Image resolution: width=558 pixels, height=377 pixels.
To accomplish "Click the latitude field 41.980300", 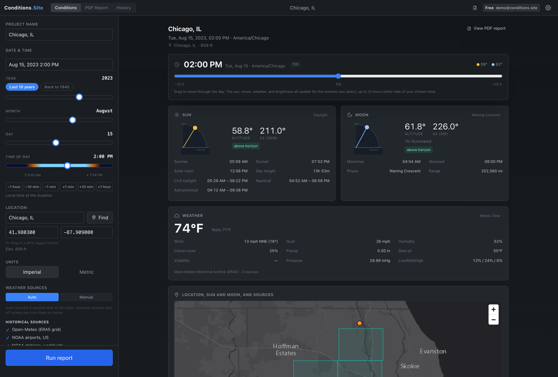I will pyautogui.click(x=32, y=232).
